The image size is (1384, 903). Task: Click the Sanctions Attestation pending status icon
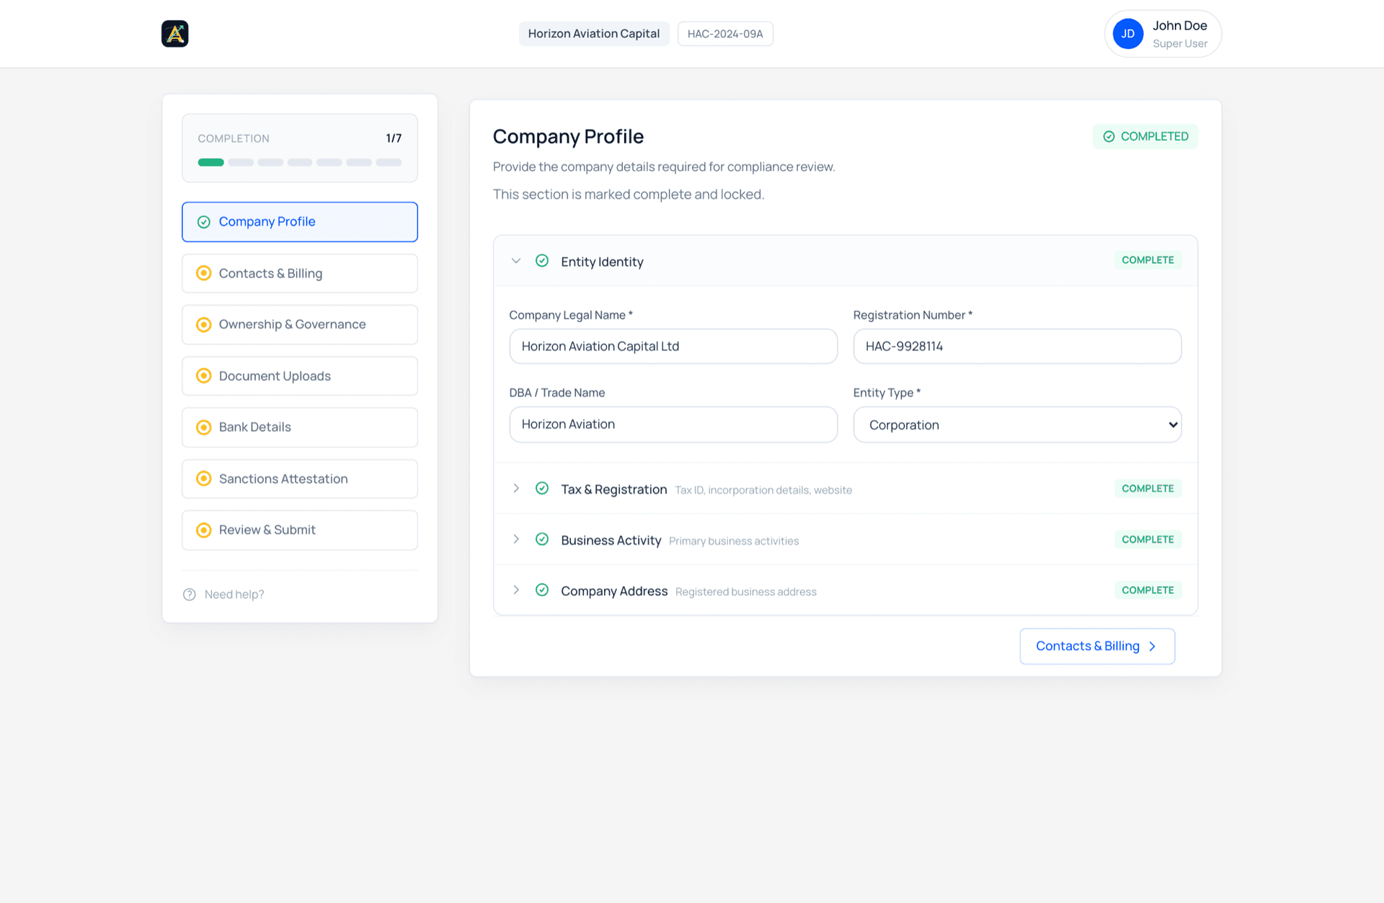pyautogui.click(x=204, y=479)
